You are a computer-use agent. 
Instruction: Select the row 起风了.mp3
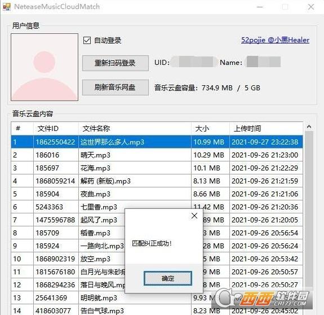coord(157,220)
